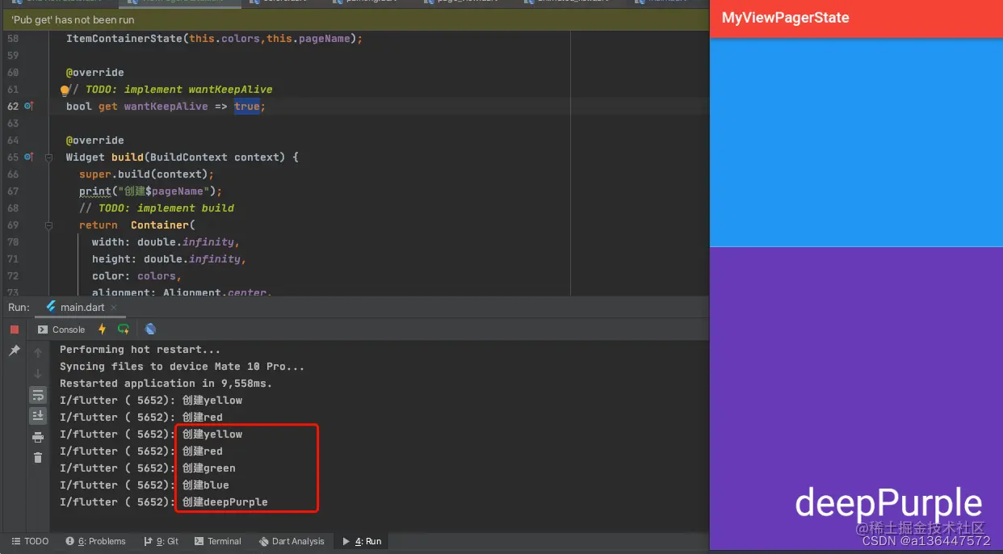
Task: Open the TODO tool window
Action: pos(30,541)
